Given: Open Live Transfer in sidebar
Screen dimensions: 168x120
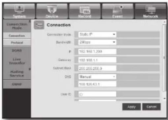Looking at the screenshot, I should pos(17,61).
